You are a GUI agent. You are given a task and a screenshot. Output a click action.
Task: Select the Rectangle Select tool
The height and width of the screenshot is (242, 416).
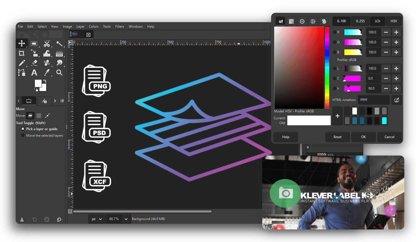pos(35,43)
